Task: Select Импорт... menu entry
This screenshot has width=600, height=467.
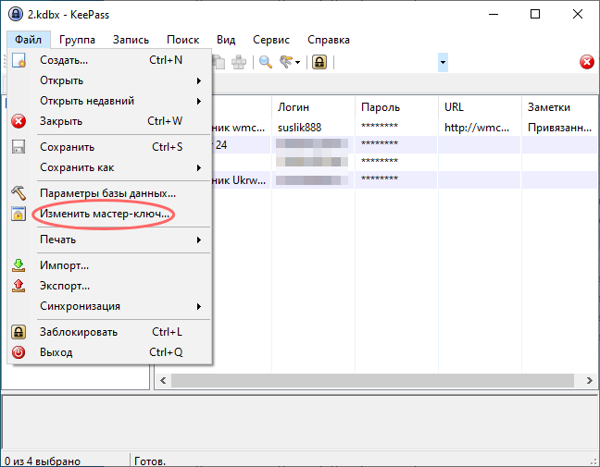Action: (x=109, y=265)
